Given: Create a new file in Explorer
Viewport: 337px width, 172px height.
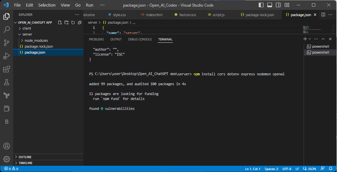Looking at the screenshot, I should click(x=60, y=22).
